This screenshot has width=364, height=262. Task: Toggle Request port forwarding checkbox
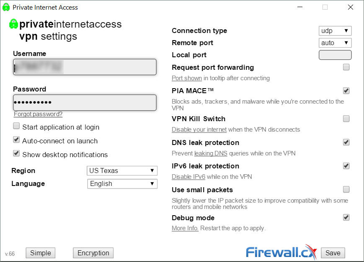346,67
